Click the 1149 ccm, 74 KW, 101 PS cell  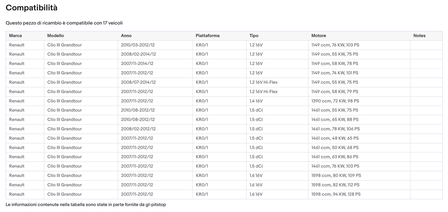pyautogui.click(x=335, y=73)
